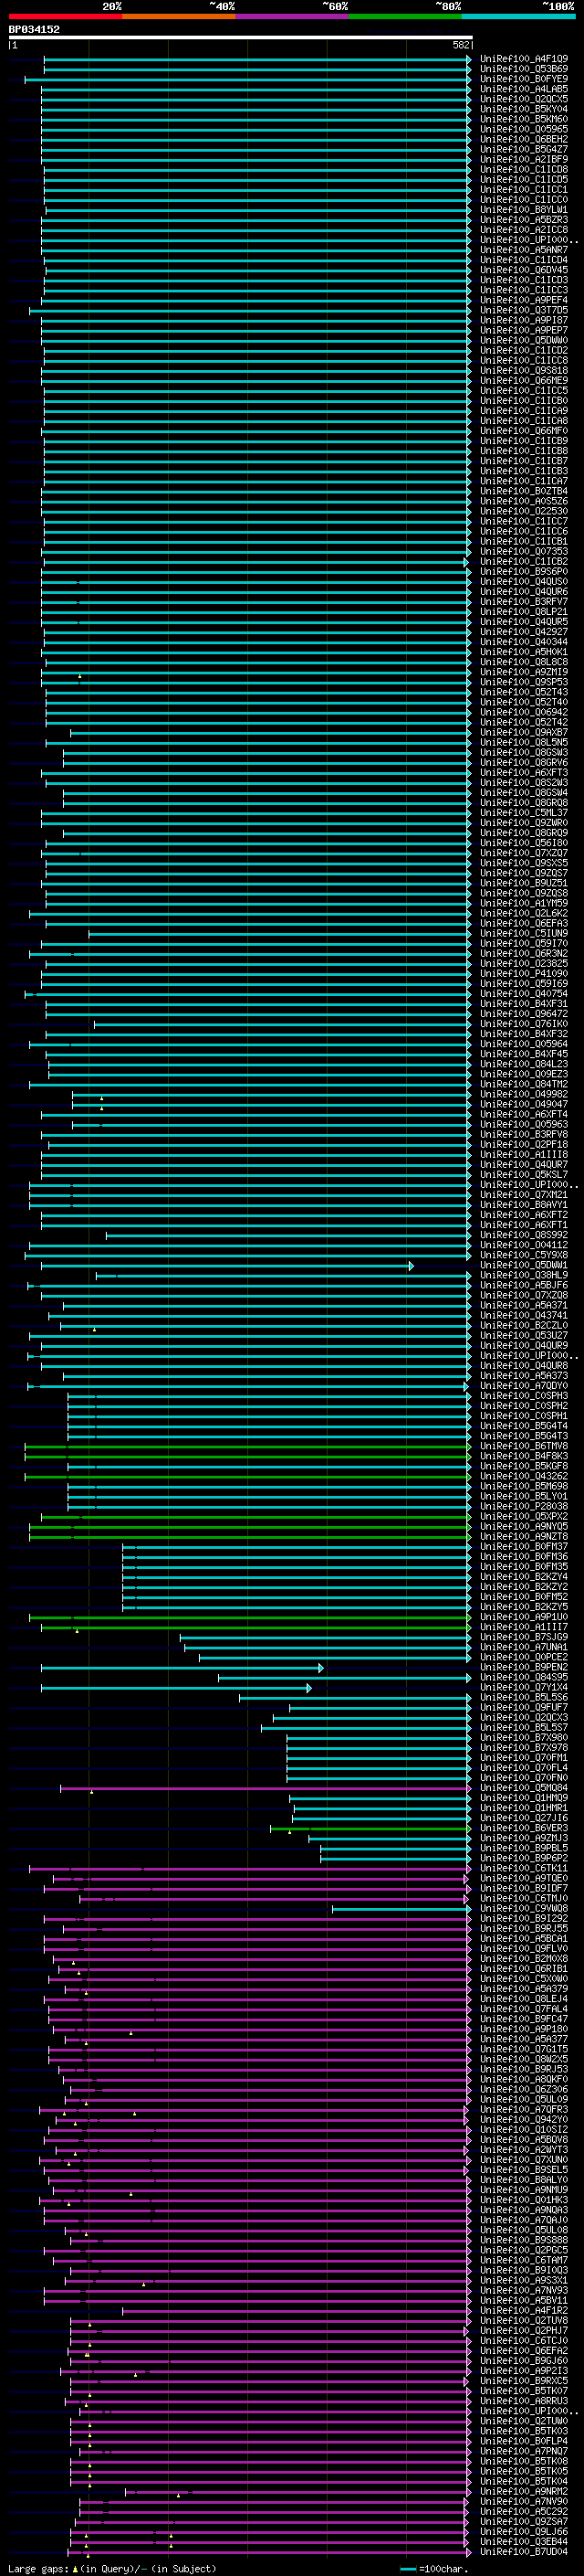The height and width of the screenshot is (2576, 584).
Task: Select the UniRef100_Q43262 label
Action: [x=524, y=1476]
